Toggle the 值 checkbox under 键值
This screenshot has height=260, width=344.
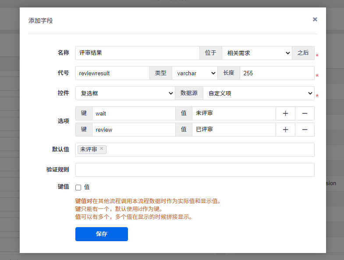[78, 187]
